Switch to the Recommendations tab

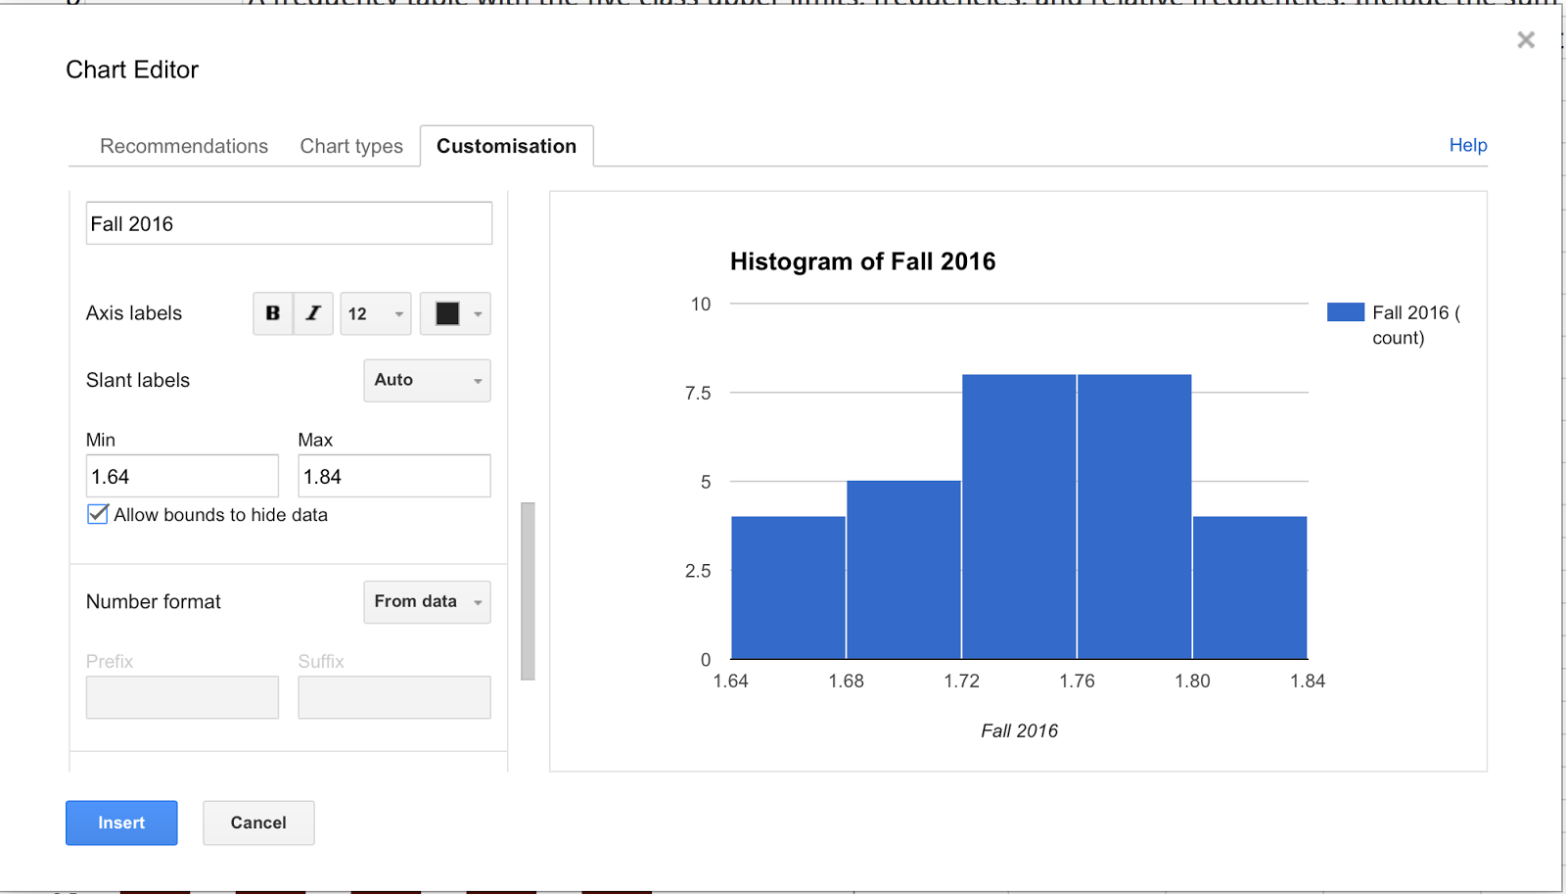(x=183, y=145)
